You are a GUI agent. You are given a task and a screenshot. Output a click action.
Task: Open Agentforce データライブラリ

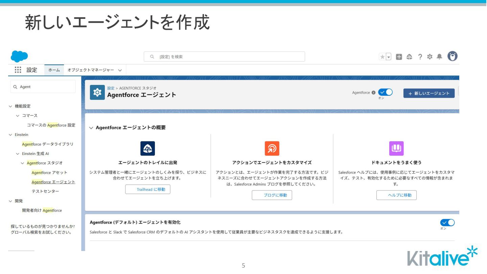(x=48, y=144)
